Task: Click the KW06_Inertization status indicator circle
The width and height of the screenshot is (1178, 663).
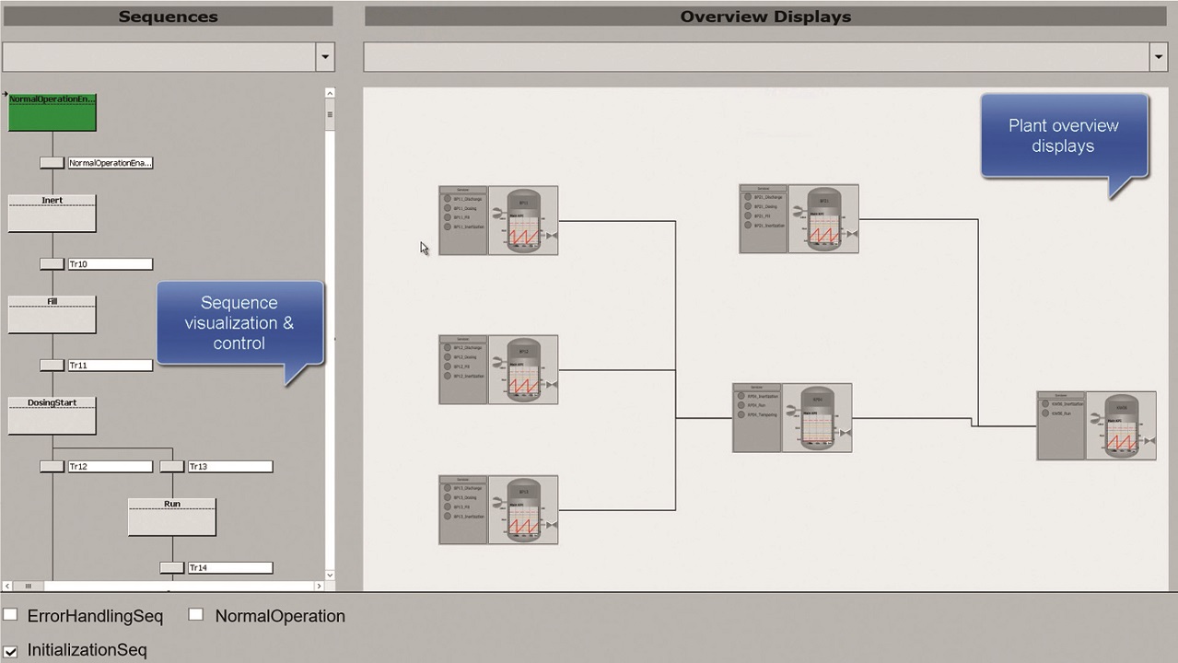Action: (1045, 403)
